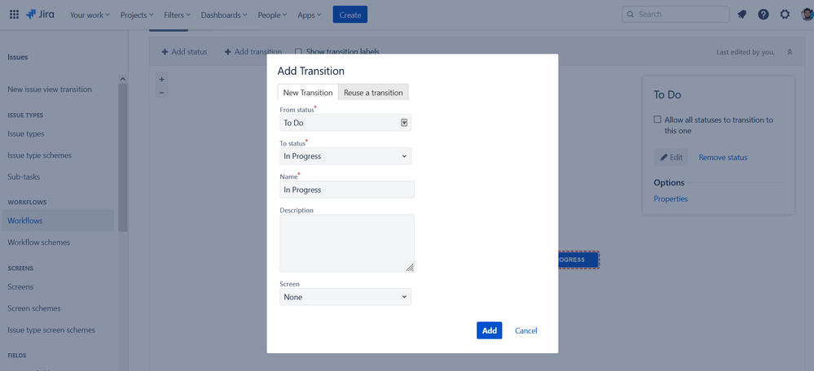Open the Properties link
814x371 pixels.
[x=671, y=199]
